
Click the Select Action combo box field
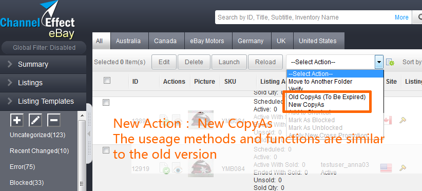coord(335,62)
